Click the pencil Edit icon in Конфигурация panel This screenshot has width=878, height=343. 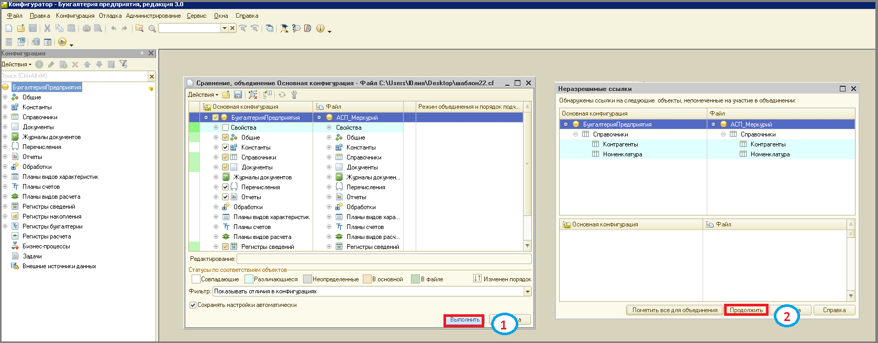(x=51, y=64)
